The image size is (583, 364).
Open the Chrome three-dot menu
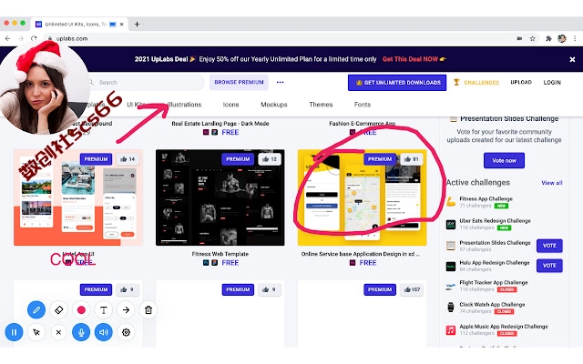tap(575, 38)
